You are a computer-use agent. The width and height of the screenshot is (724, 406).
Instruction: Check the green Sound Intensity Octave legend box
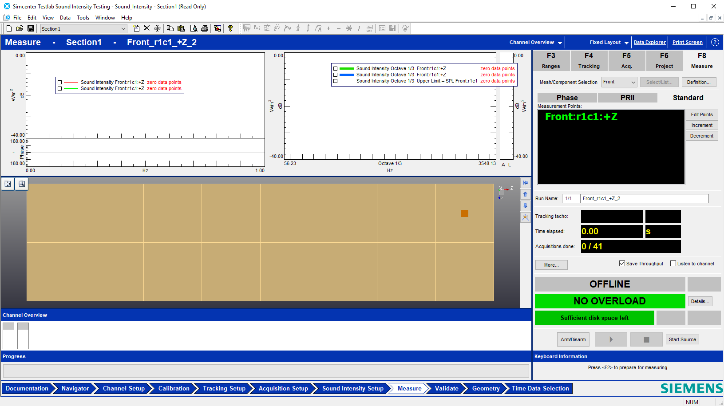coord(336,69)
